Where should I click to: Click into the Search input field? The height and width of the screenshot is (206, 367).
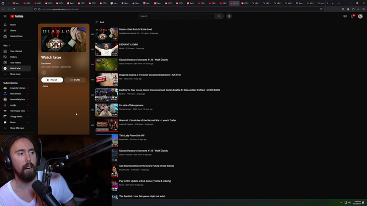click(176, 16)
